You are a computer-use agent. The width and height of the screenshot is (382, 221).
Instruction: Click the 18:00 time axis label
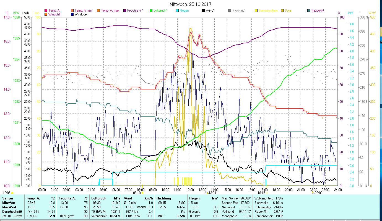click(264, 190)
